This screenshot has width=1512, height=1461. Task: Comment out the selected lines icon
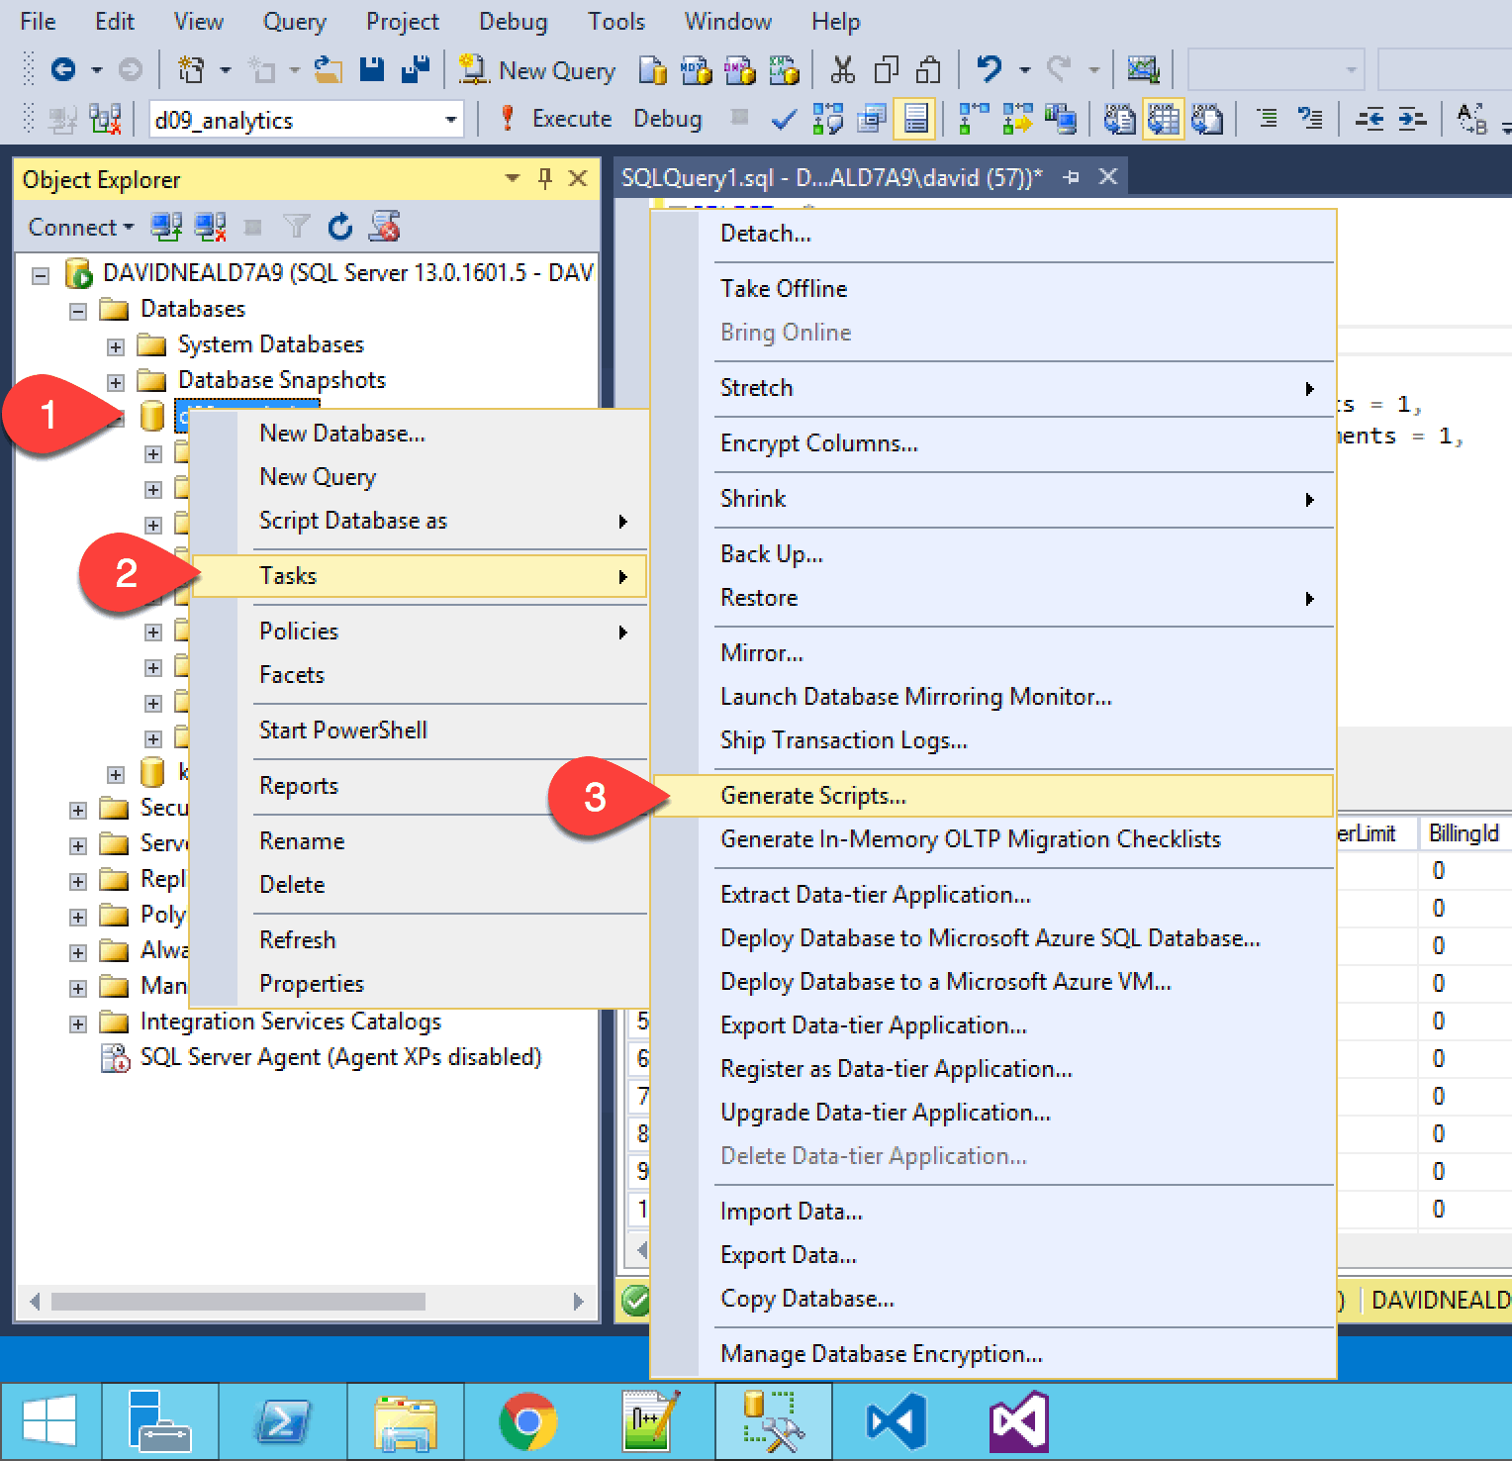(x=1267, y=120)
